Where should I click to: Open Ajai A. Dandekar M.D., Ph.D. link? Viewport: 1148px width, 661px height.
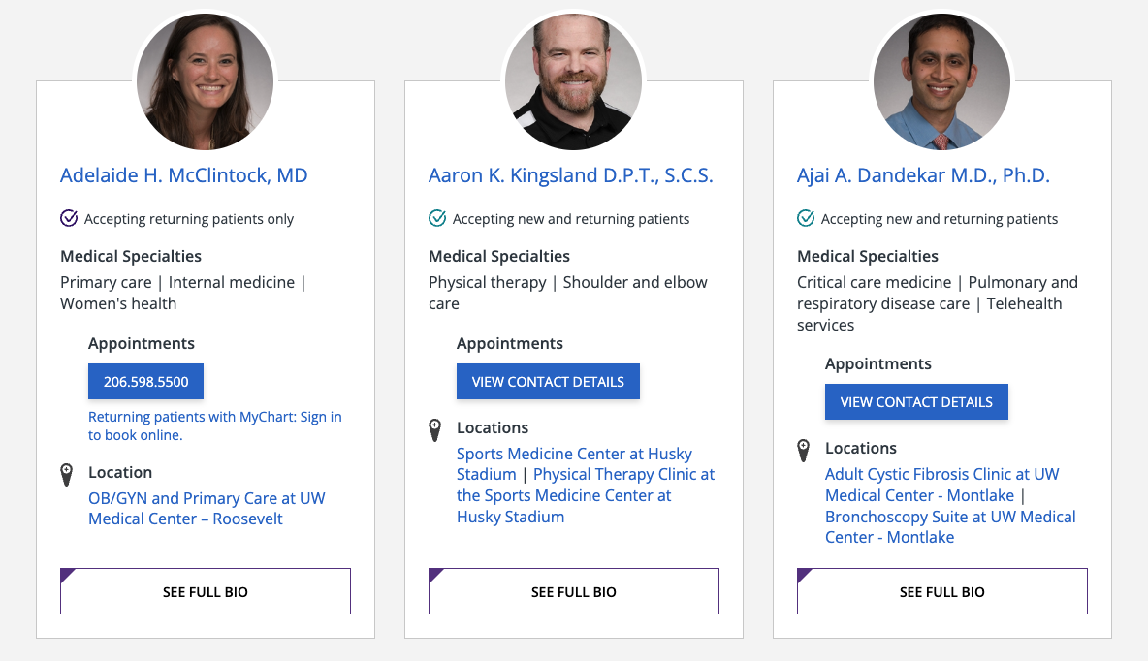[x=923, y=175]
